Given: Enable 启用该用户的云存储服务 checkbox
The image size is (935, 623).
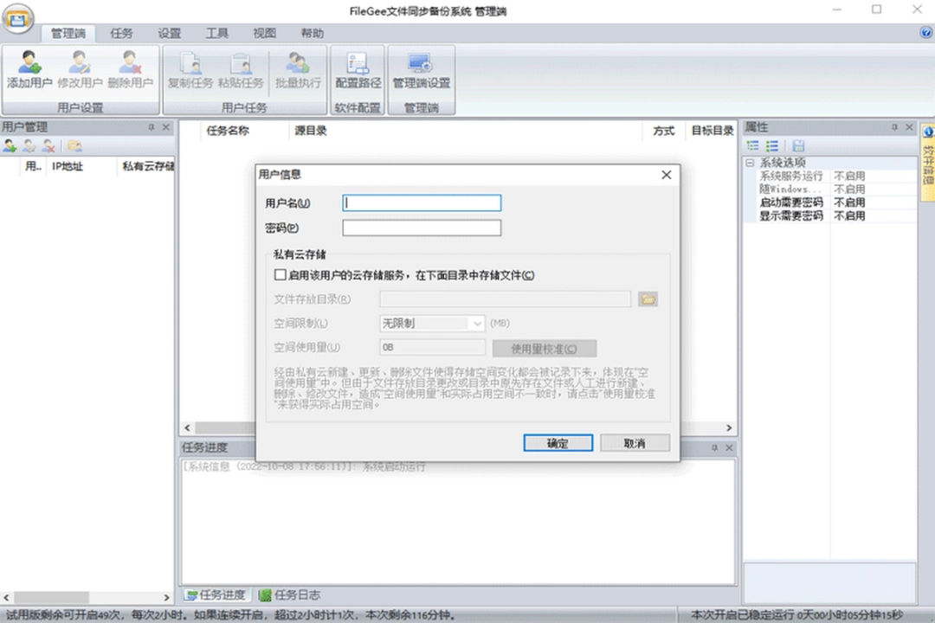Looking at the screenshot, I should point(280,274).
